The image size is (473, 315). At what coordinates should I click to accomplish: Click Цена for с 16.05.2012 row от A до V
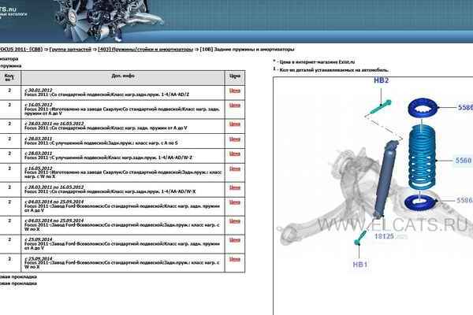coord(235,105)
